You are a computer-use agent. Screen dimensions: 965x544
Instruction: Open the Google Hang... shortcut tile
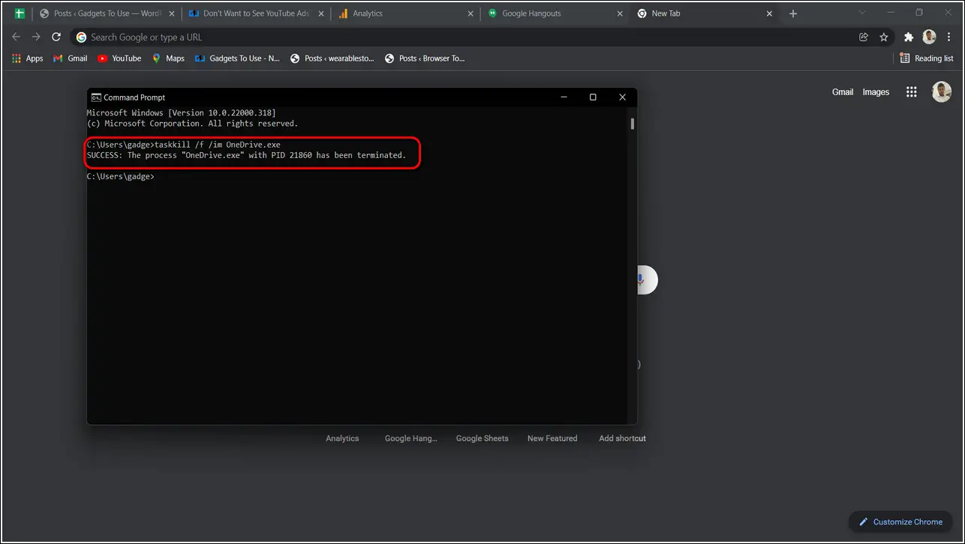tap(410, 438)
